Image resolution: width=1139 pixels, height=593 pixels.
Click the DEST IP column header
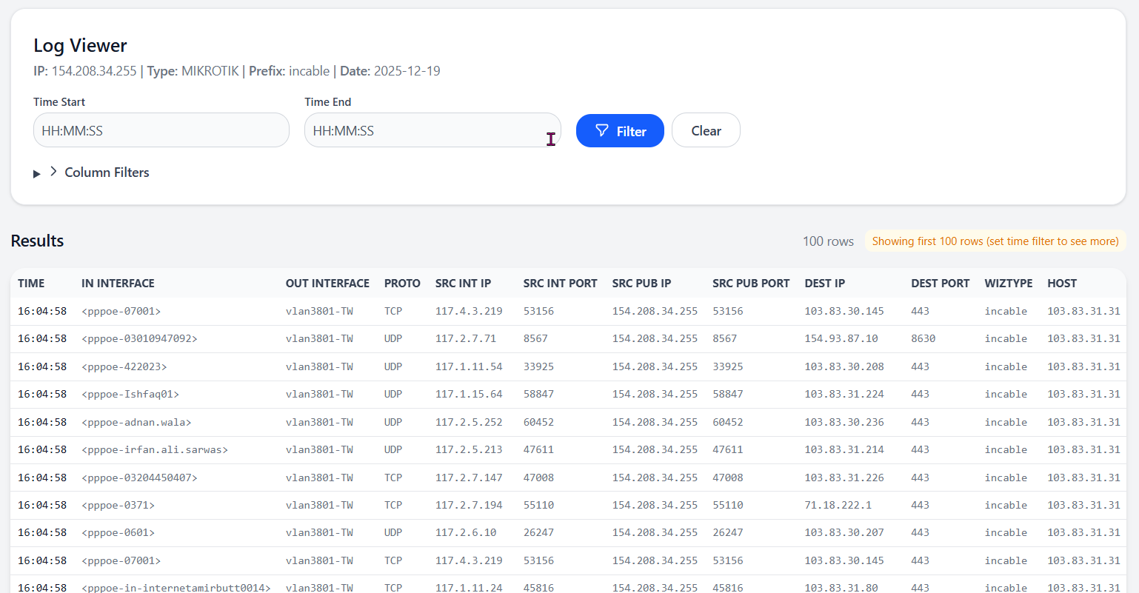(824, 284)
